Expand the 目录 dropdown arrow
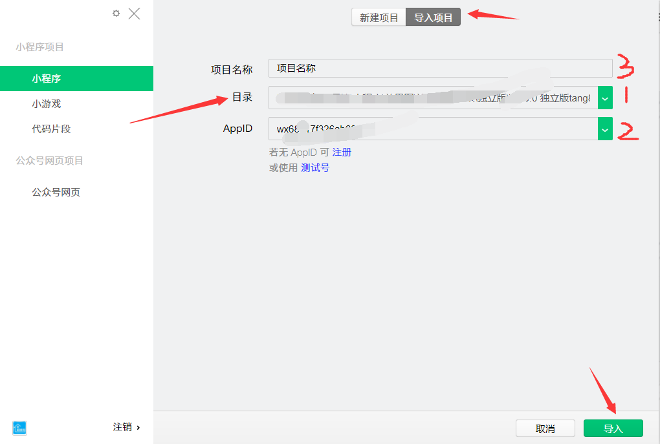Screen dimensions: 660x444 pos(605,98)
